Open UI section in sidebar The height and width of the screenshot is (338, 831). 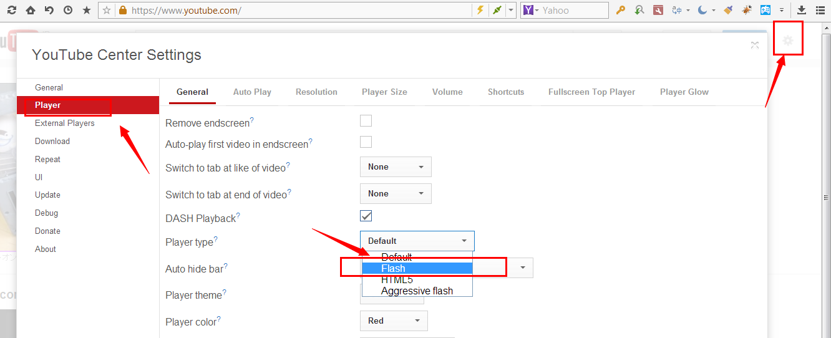[x=88, y=177]
